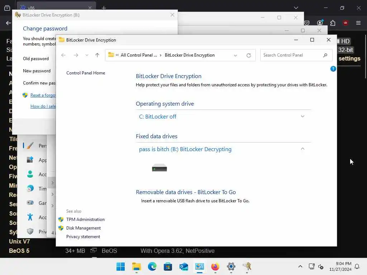Refresh the Control Panel view
Screen dimensions: 367x275
click(x=249, y=56)
